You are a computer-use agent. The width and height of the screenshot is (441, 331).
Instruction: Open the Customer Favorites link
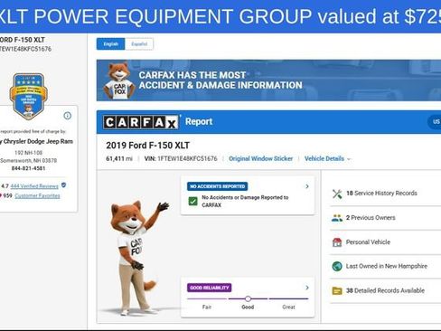coord(37,196)
